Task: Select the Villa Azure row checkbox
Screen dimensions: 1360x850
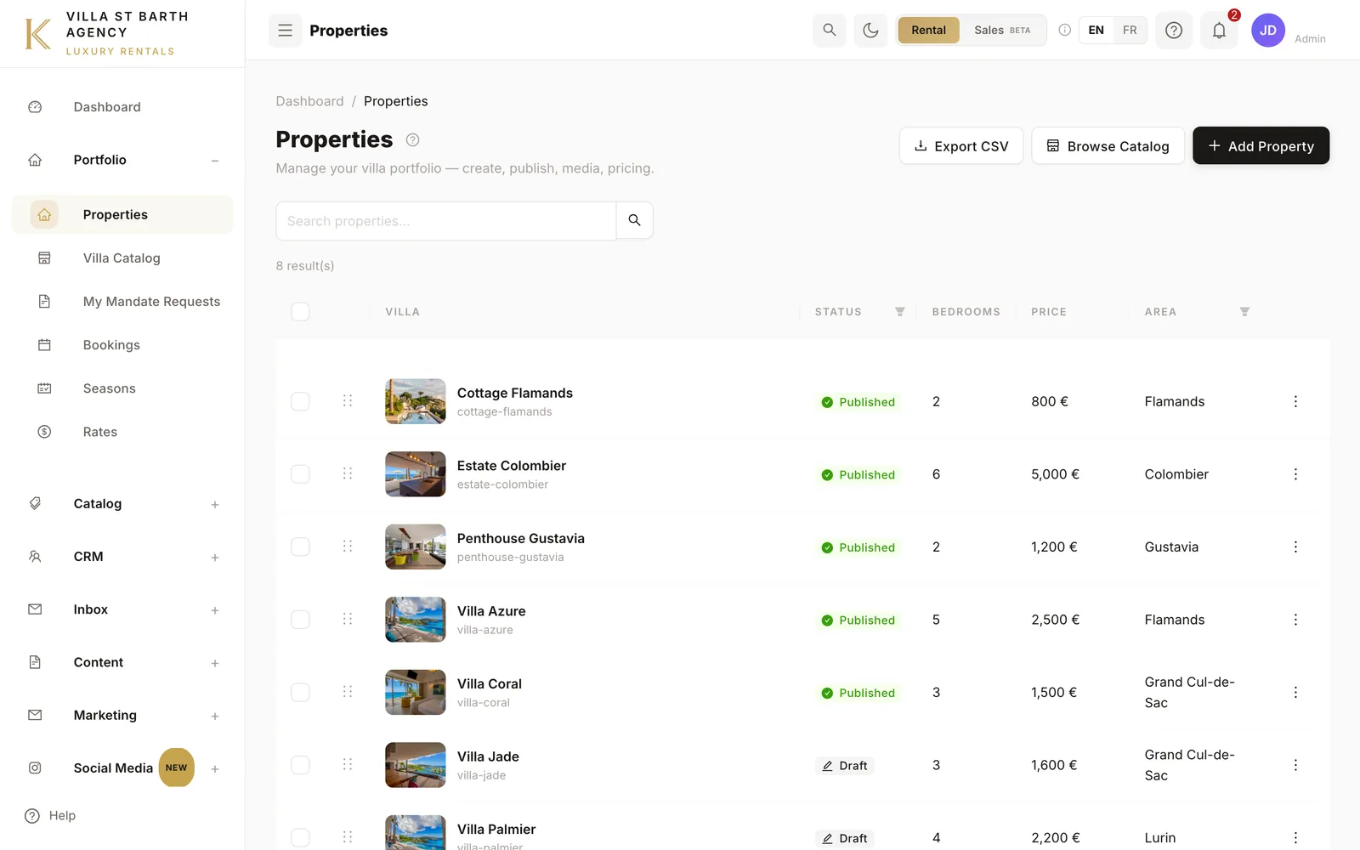Action: tap(300, 620)
